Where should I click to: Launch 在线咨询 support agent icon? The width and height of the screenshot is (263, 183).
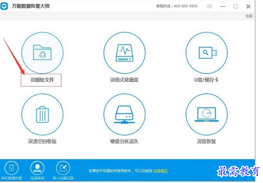pos(37,168)
